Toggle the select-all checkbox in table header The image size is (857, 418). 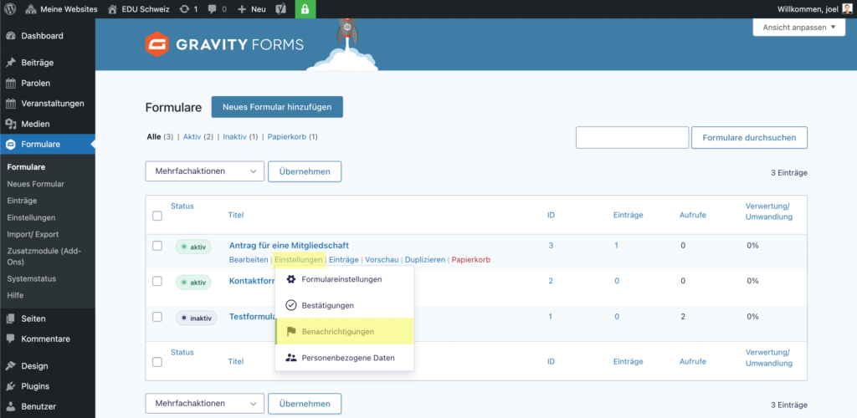coord(157,216)
